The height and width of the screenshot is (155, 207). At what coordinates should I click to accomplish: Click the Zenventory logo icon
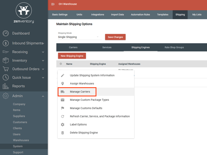pos(24,11)
